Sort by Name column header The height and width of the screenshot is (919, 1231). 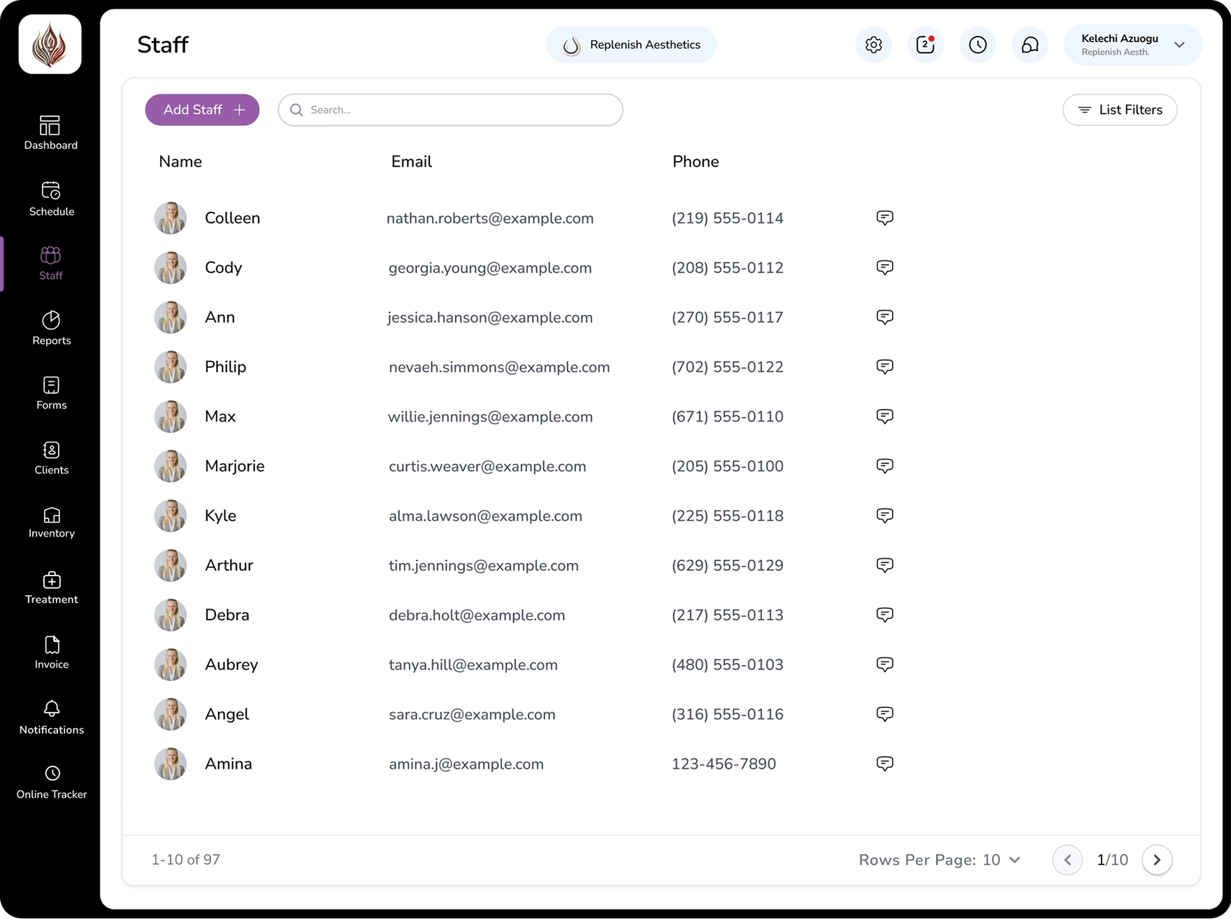point(180,162)
